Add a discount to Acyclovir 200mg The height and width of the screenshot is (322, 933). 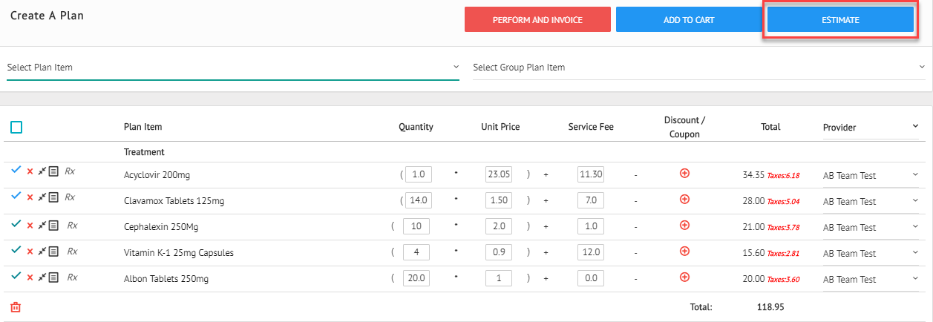tap(684, 173)
